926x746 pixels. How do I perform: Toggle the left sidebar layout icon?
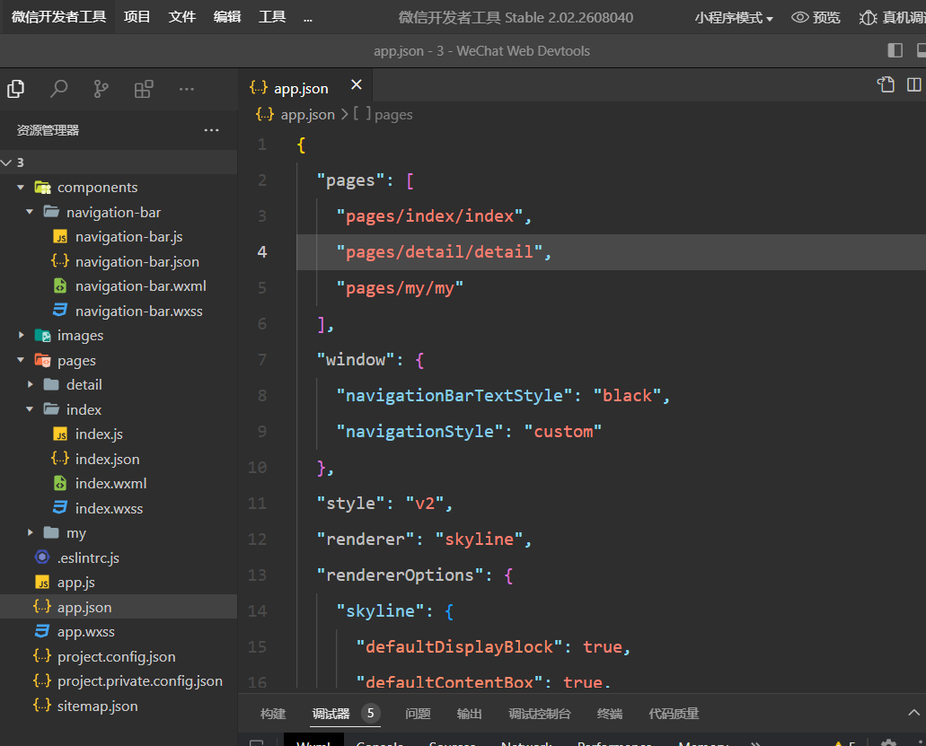click(895, 51)
